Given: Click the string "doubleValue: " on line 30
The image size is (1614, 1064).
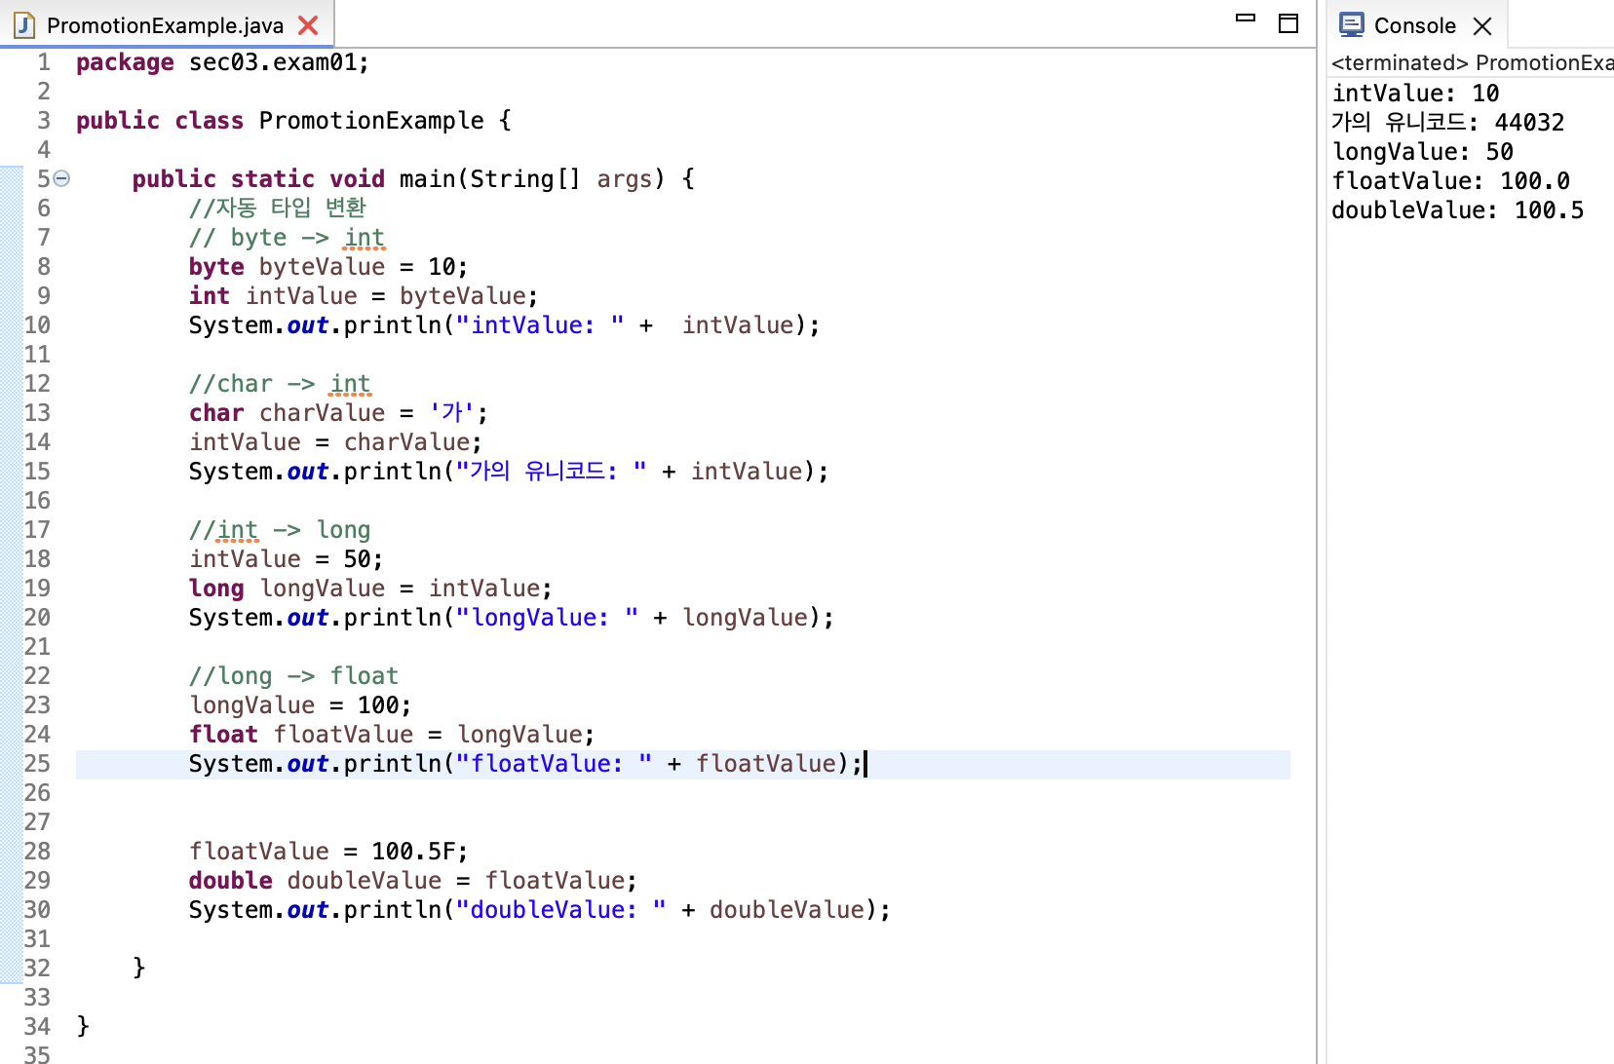Looking at the screenshot, I should (560, 910).
